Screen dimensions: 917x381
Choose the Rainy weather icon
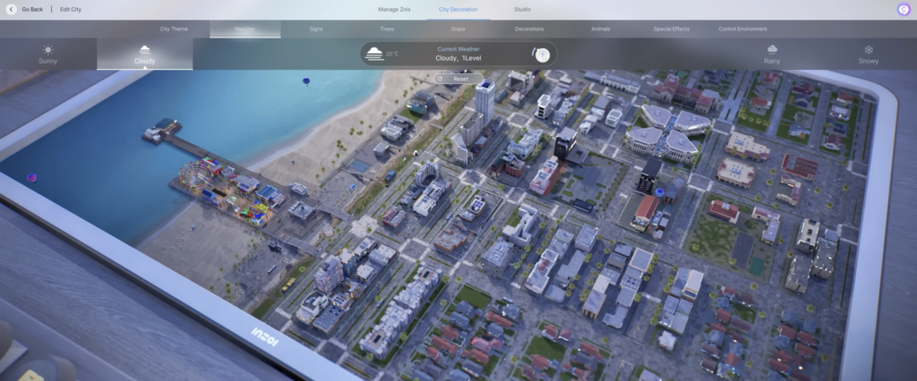point(771,50)
